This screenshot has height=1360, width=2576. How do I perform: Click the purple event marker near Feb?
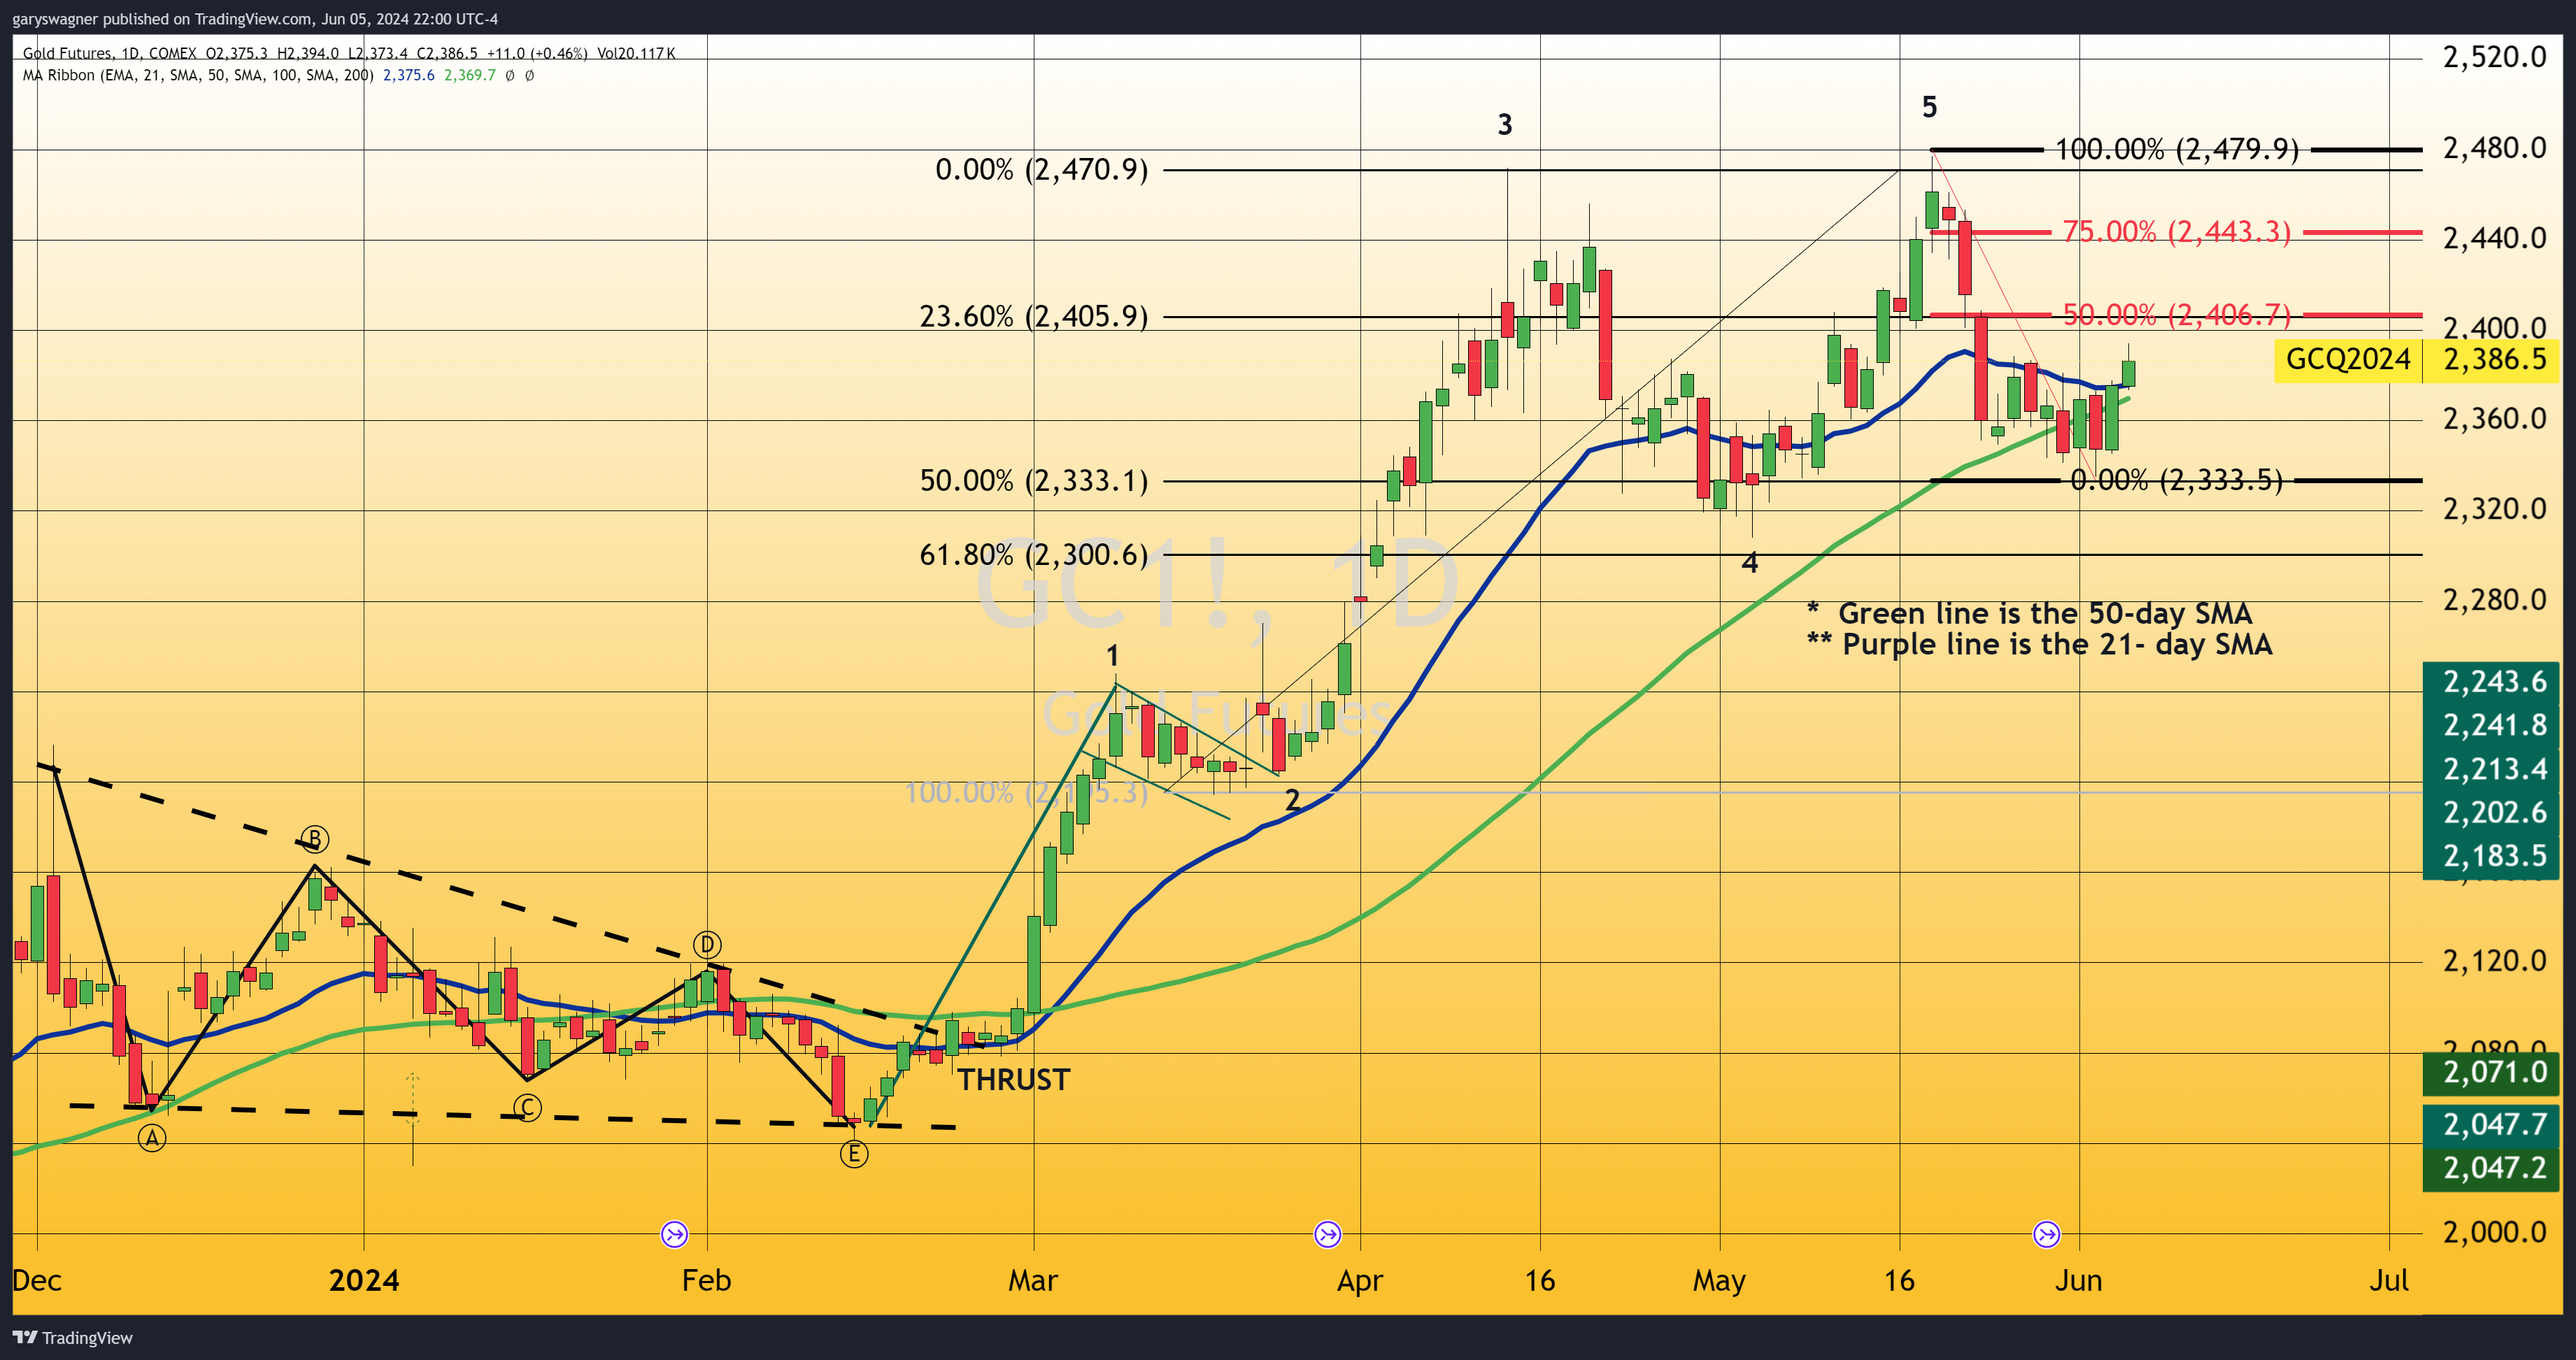click(674, 1234)
